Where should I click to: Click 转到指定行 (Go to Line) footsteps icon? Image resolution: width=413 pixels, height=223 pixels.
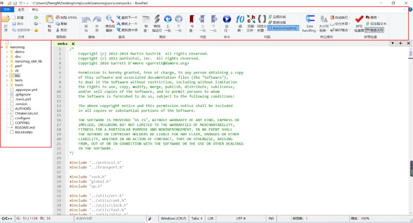pos(157,19)
